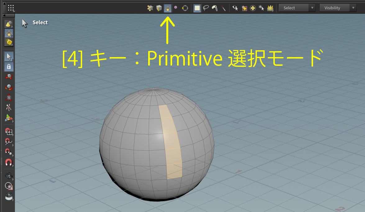Click the yellow cube Geometry mode icon
Image resolution: width=365 pixels, height=212 pixels.
pyautogui.click(x=9, y=42)
